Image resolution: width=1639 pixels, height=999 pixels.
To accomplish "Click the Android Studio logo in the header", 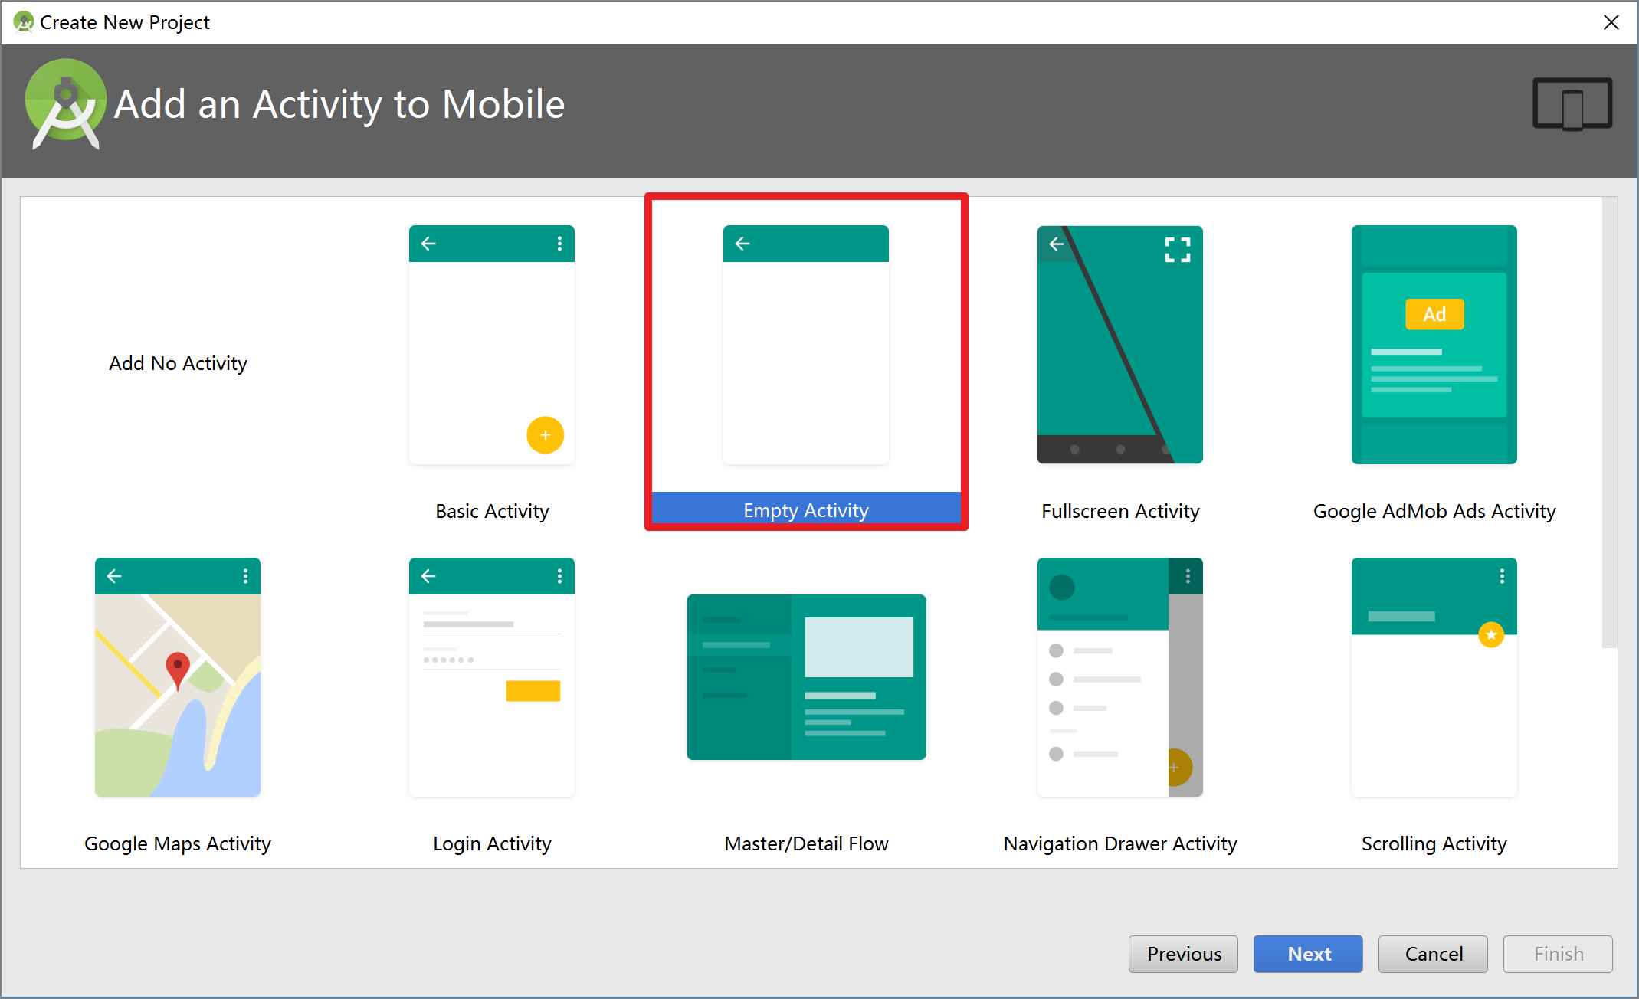I will point(66,103).
